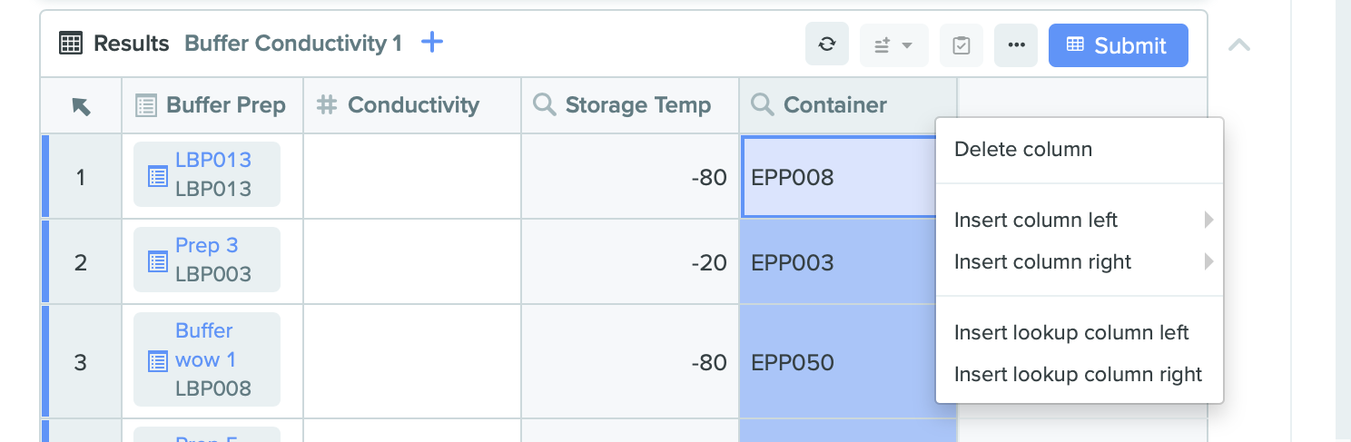
Task: Click the clipboard review checkmark icon
Action: pyautogui.click(x=961, y=44)
